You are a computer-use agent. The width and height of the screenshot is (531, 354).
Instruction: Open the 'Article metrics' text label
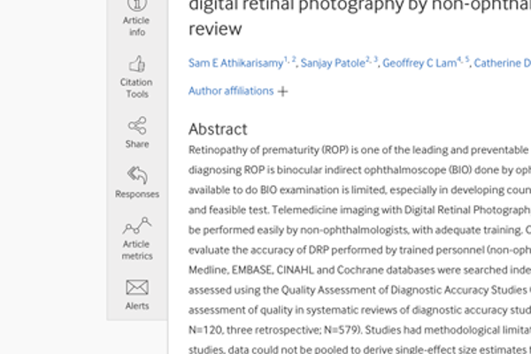tap(136, 250)
